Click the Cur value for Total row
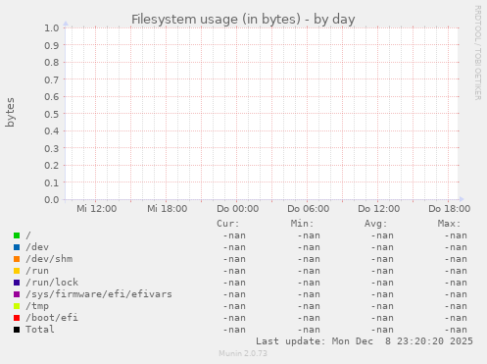Screen dimensions: 487x364 [x=234, y=330]
